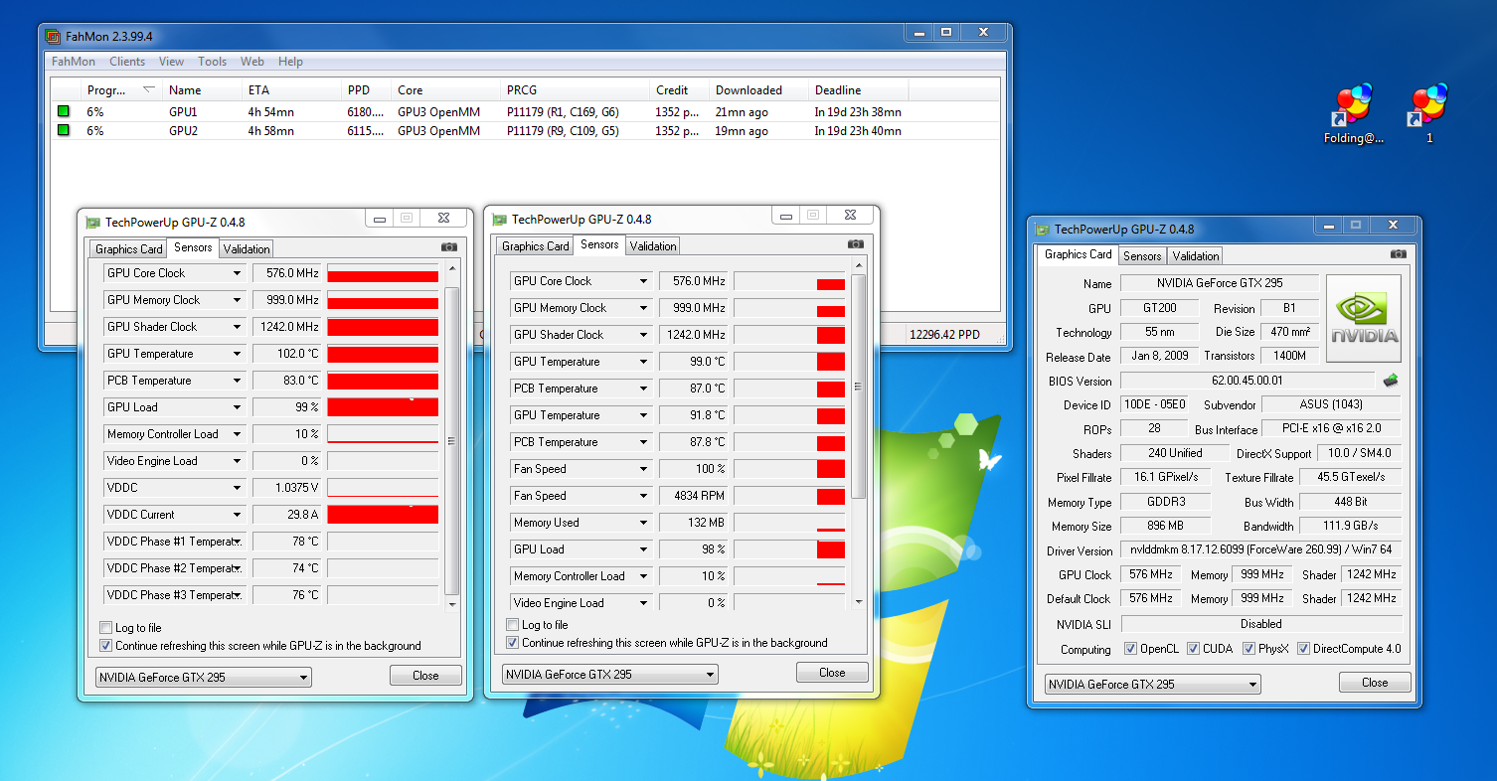
Task: Open the VDDC Phase #1 Temperature dropdown
Action: click(x=237, y=542)
